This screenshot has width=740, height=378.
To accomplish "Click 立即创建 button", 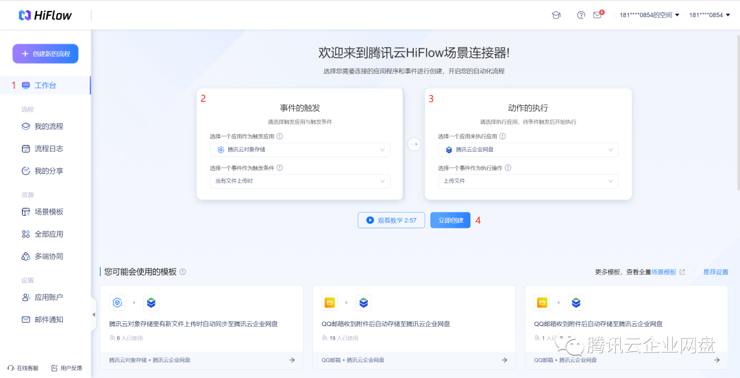I will 450,220.
